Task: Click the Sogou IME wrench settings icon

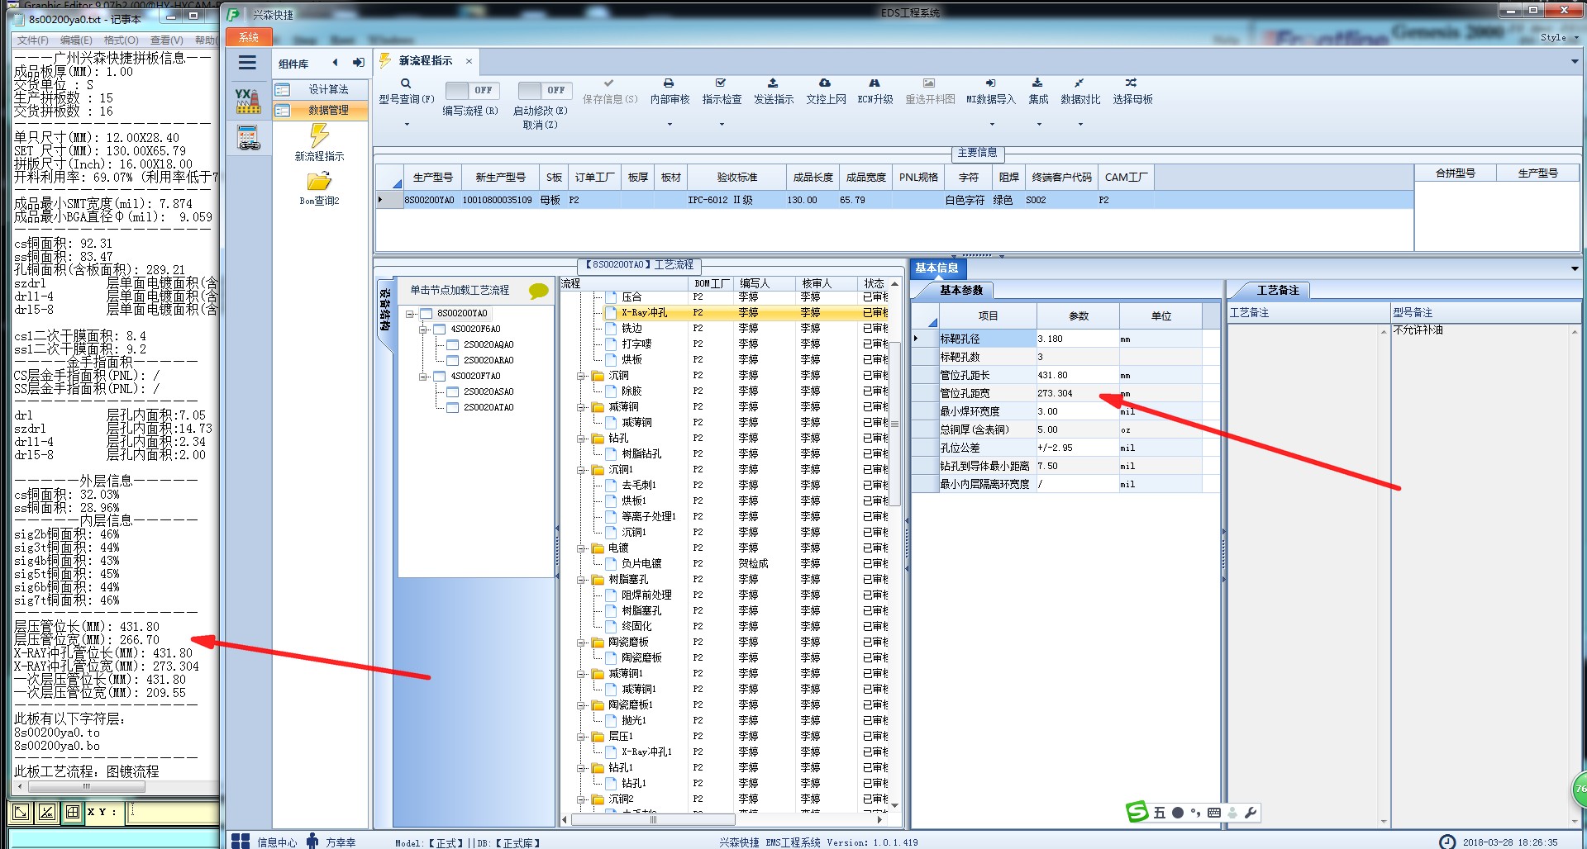Action: pyautogui.click(x=1251, y=813)
